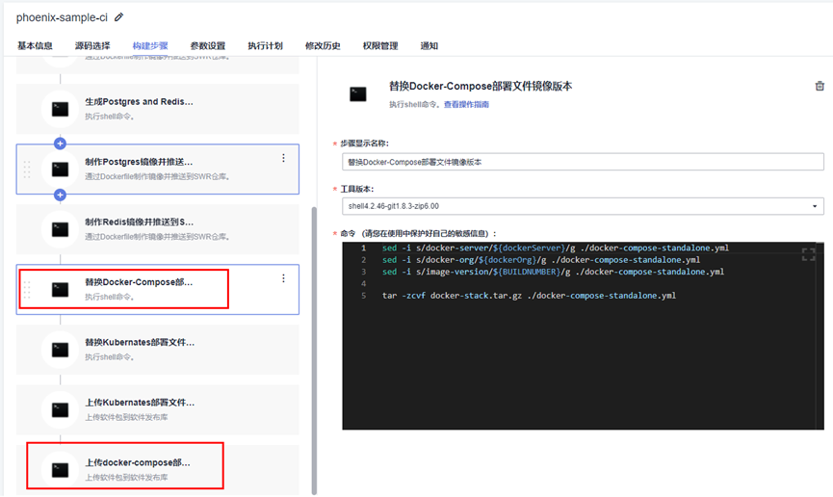
Task: Click the phoenix-sample-ci project title
Action: (x=62, y=17)
